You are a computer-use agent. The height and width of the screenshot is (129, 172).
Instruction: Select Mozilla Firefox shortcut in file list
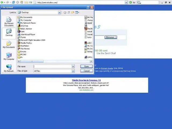click(25, 43)
